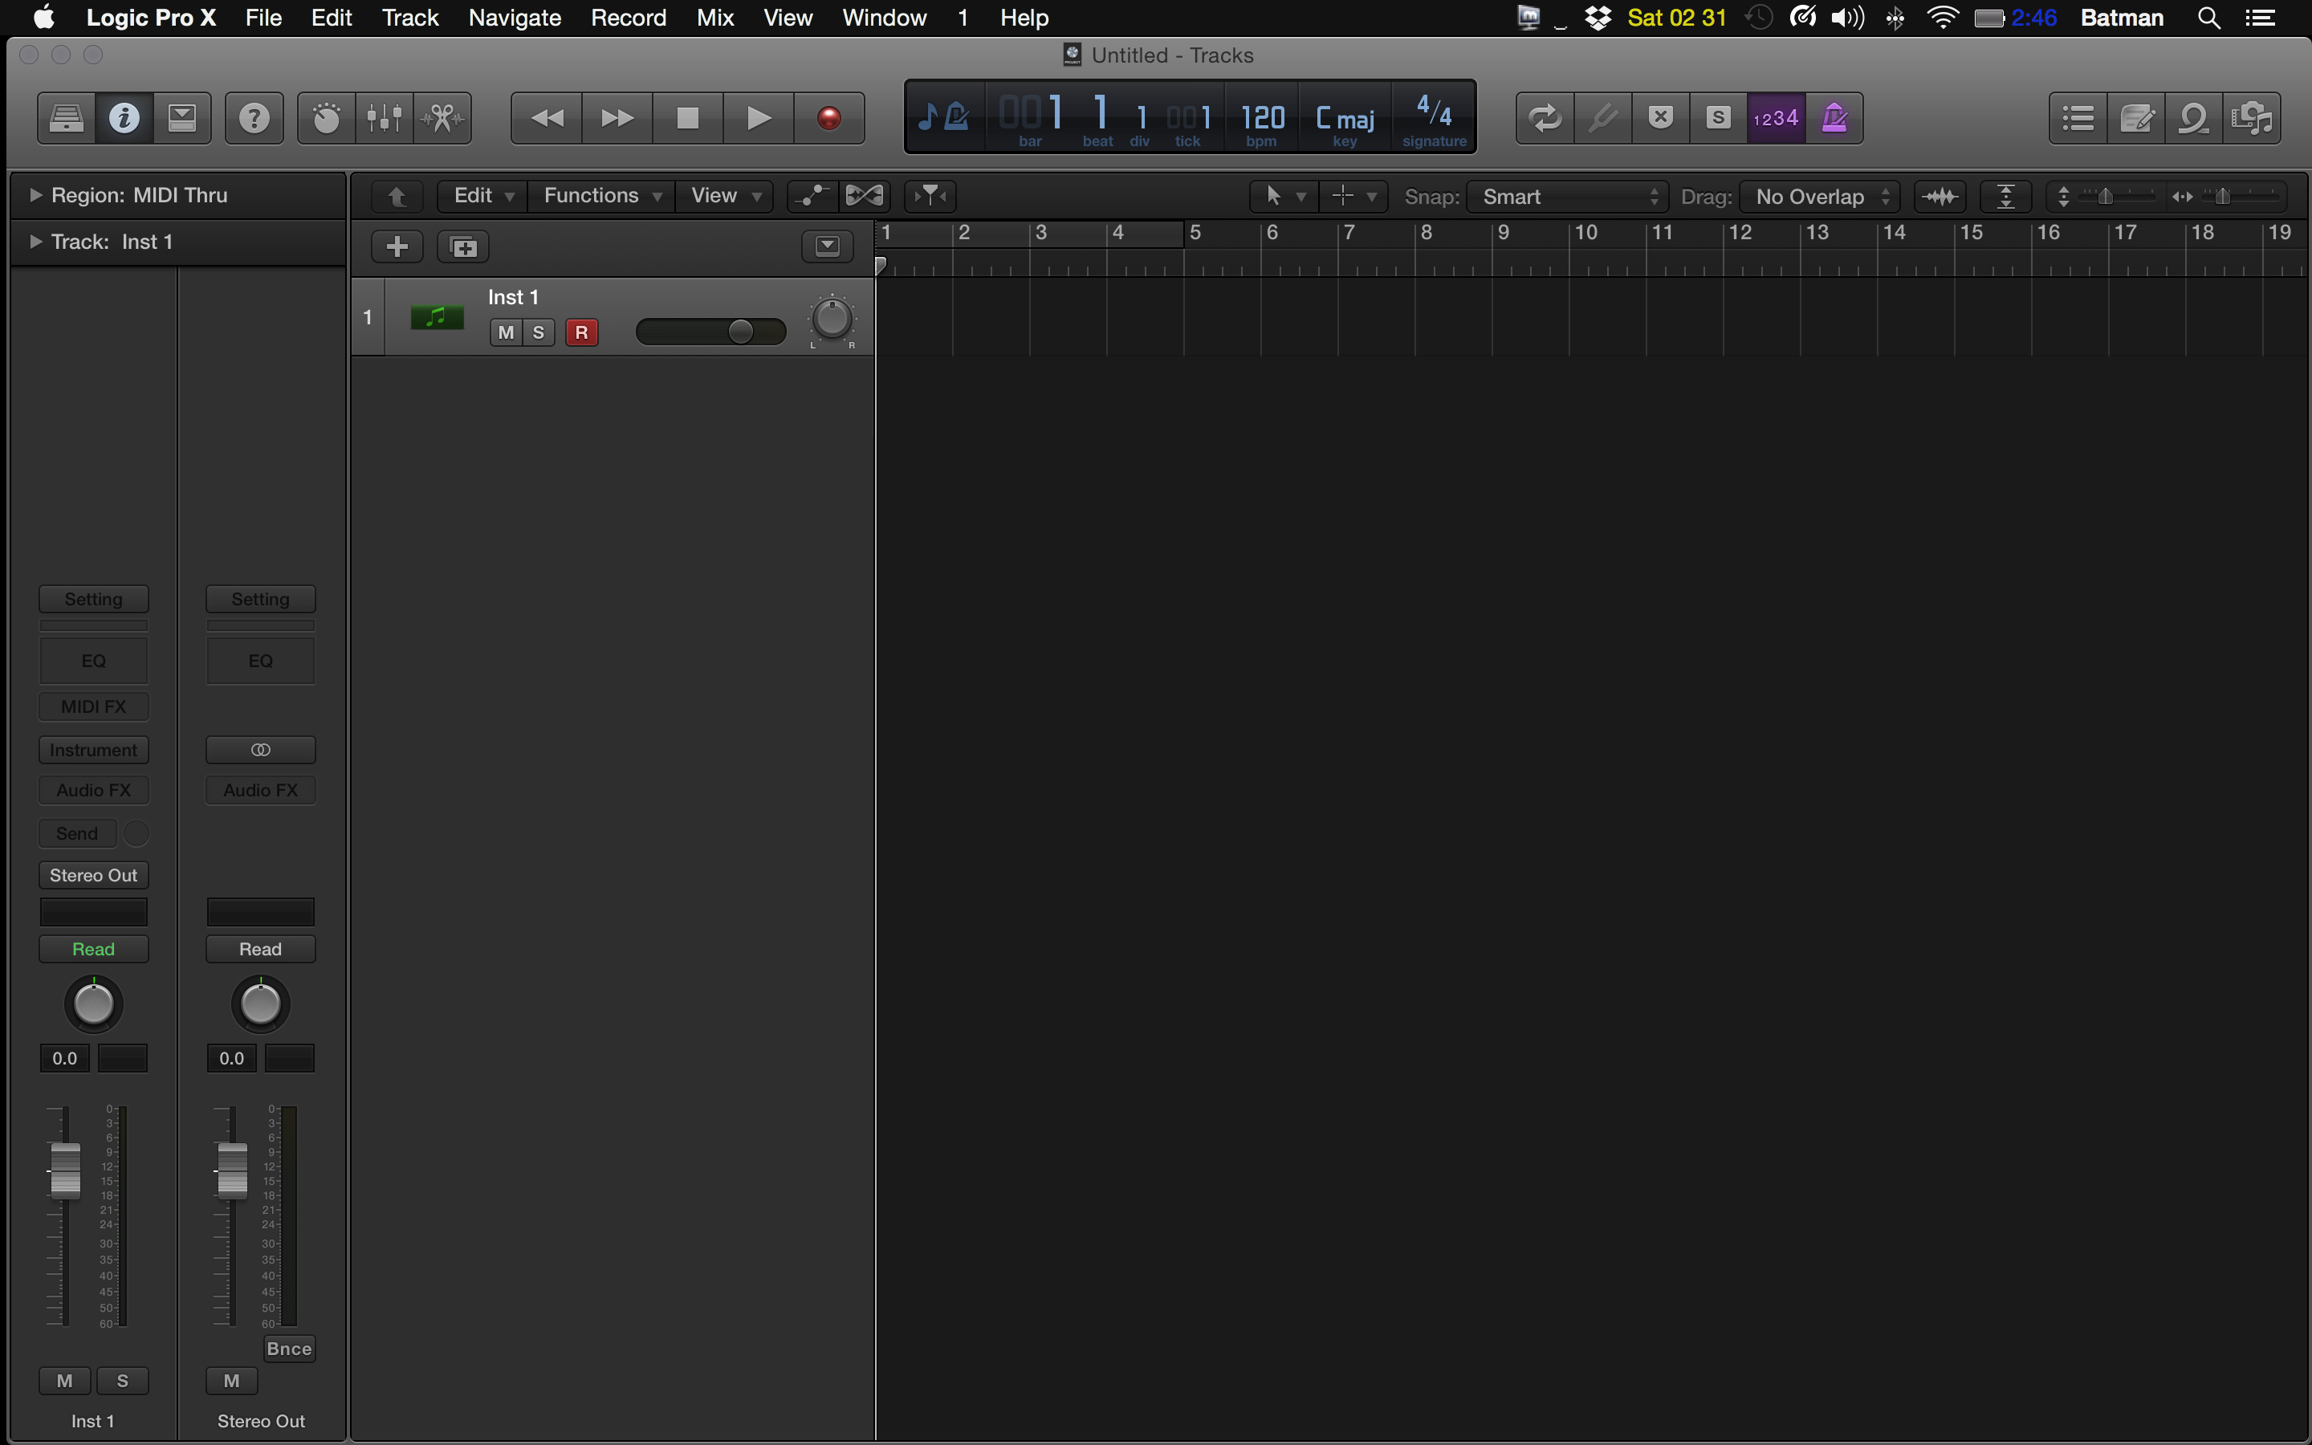
Task: Click the display mode note/metronome icon in LCD
Action: click(x=944, y=117)
